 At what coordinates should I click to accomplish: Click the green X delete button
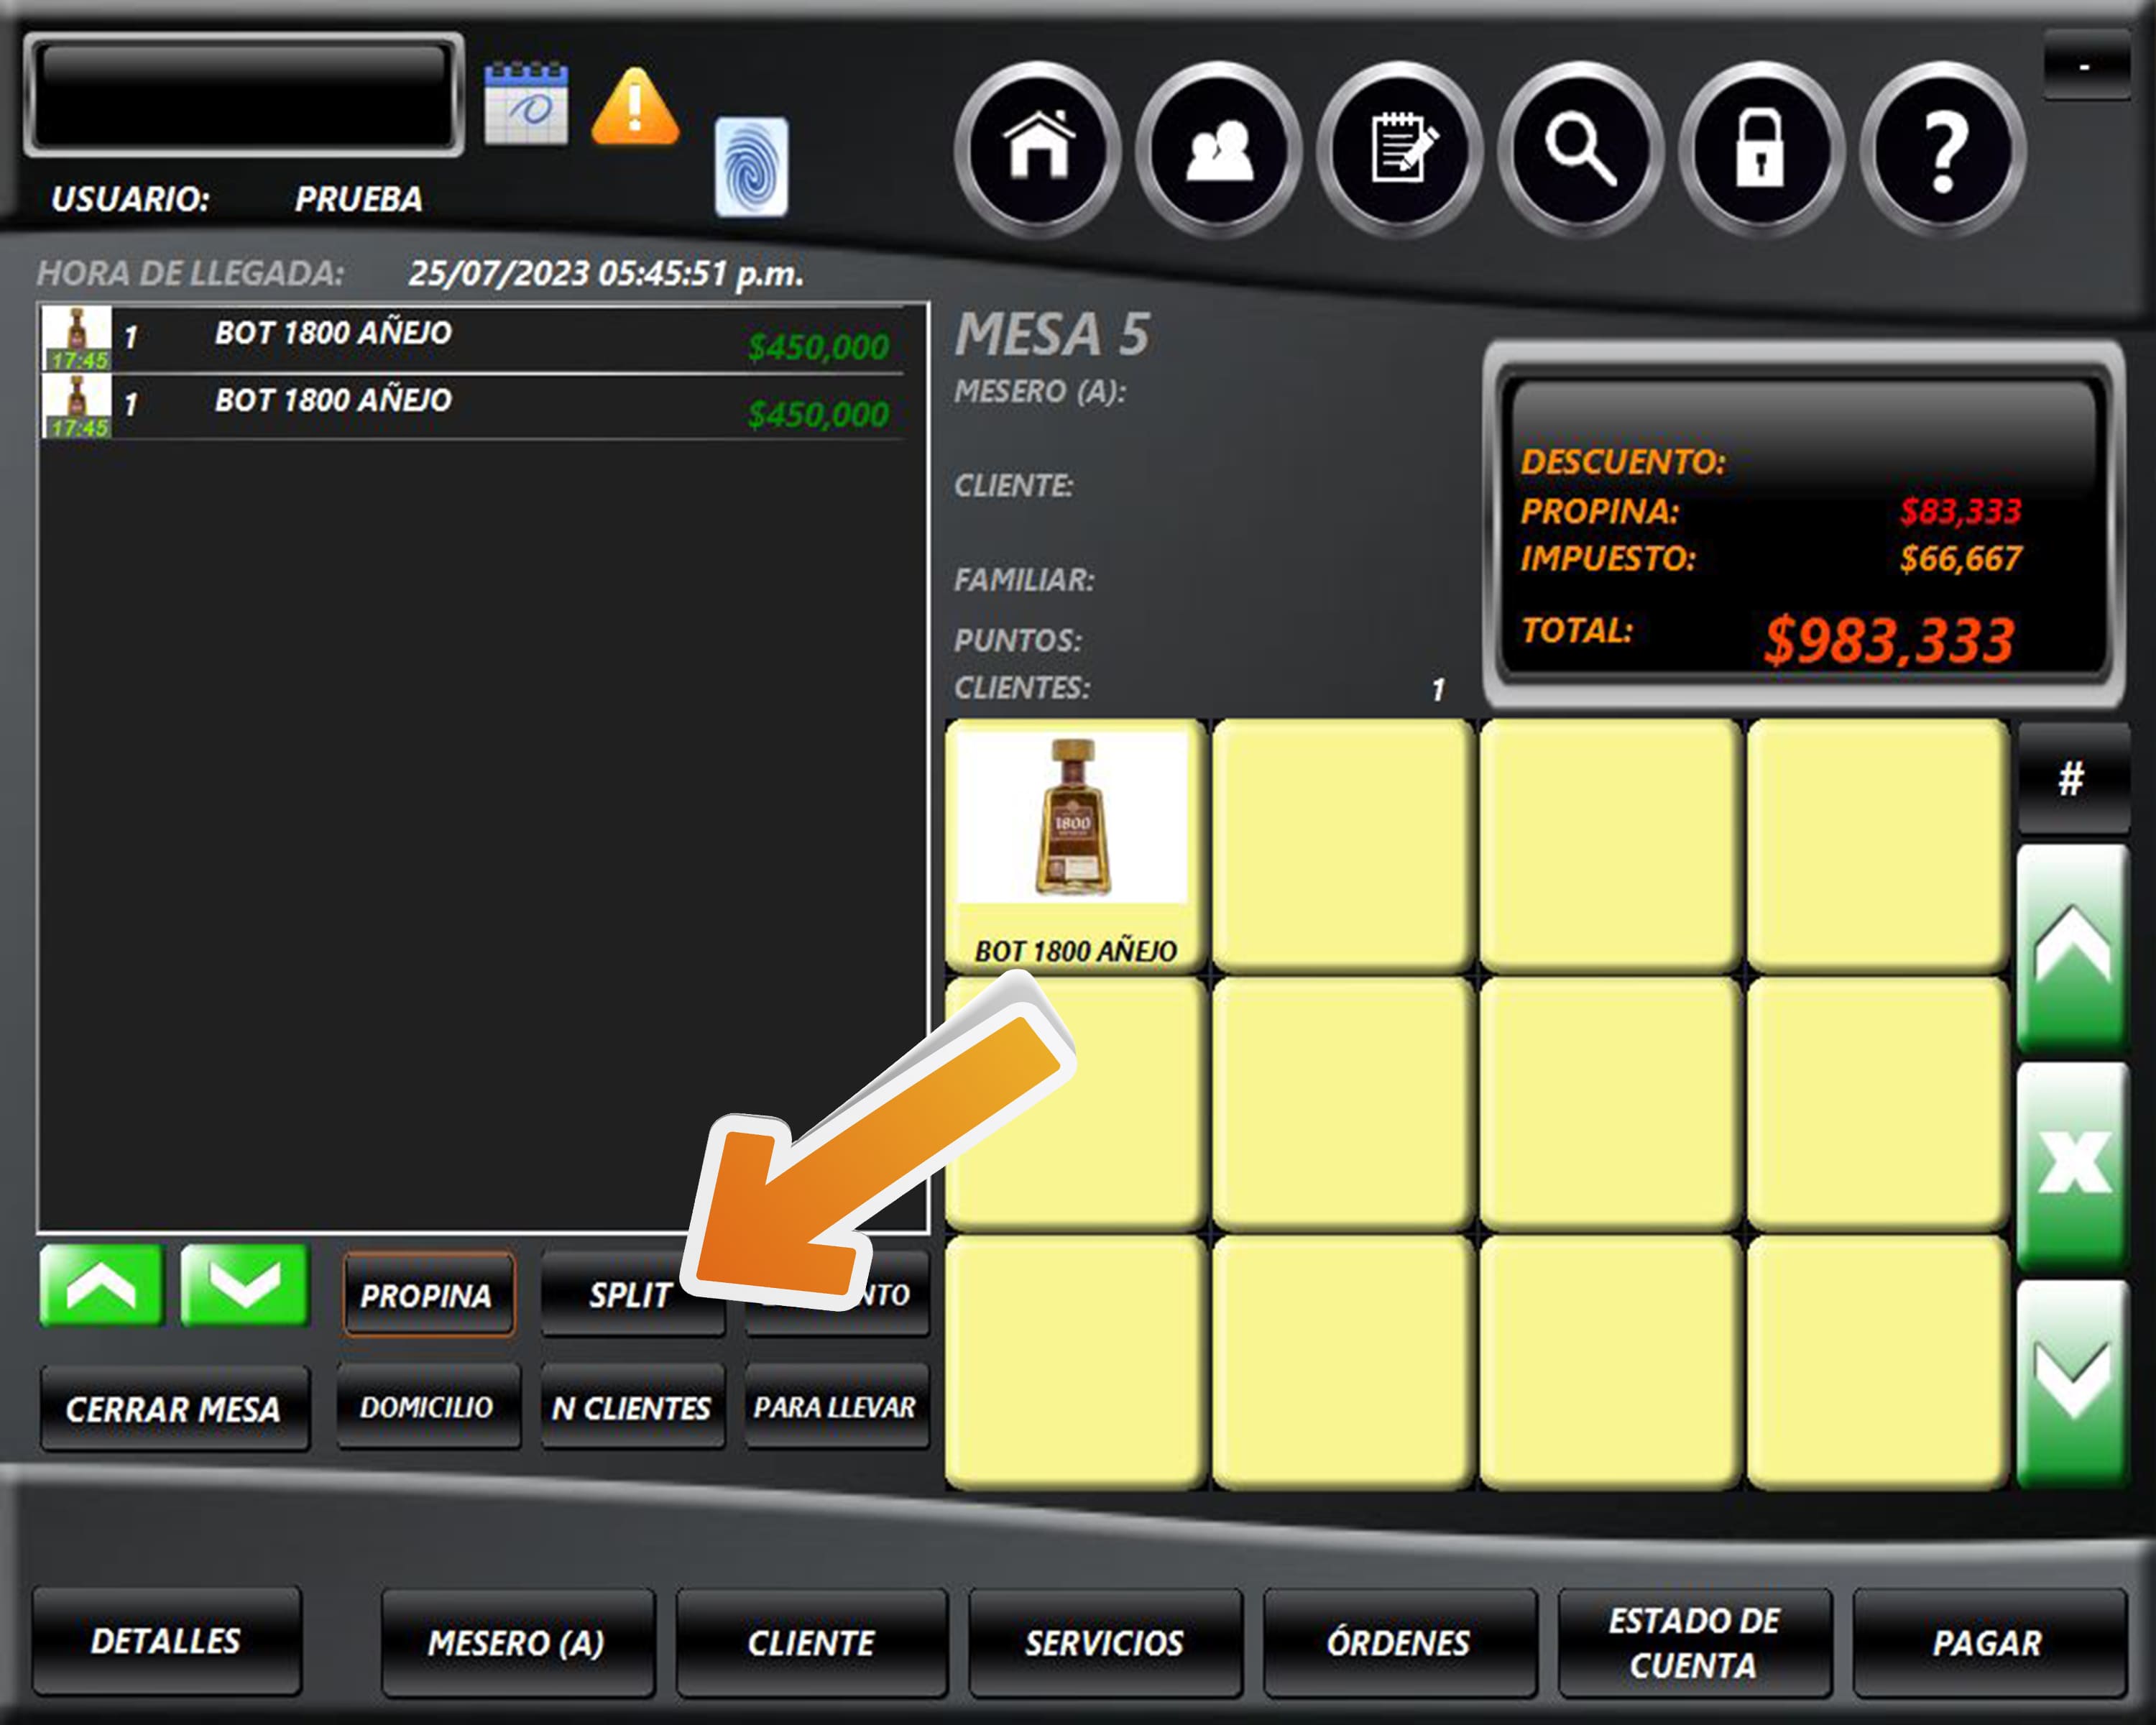coord(2073,1165)
